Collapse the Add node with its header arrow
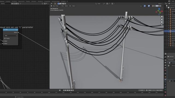 click(x=4, y=30)
